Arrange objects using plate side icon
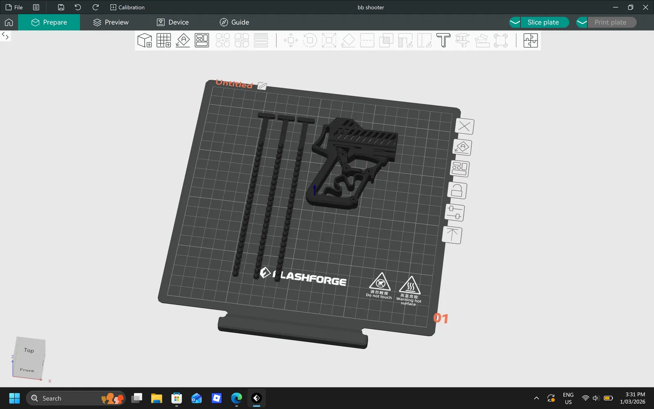The image size is (654, 409). pos(460,169)
